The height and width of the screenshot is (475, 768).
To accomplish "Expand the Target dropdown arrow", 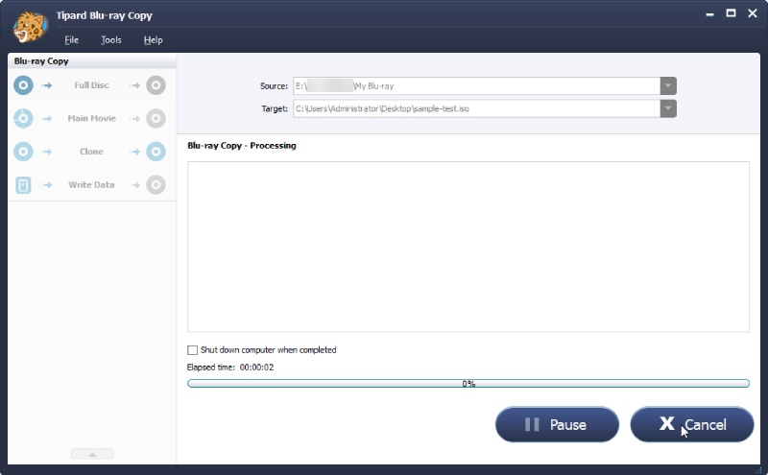I will coord(668,108).
